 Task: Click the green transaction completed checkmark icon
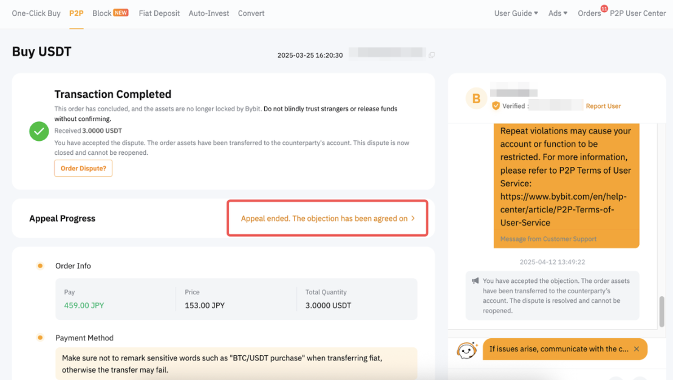pyautogui.click(x=39, y=131)
